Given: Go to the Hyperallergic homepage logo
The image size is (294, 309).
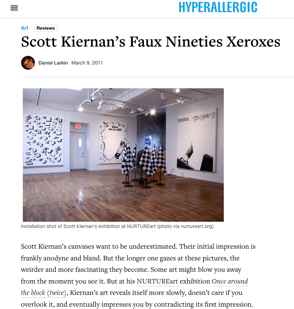Looking at the screenshot, I should tap(218, 7).
